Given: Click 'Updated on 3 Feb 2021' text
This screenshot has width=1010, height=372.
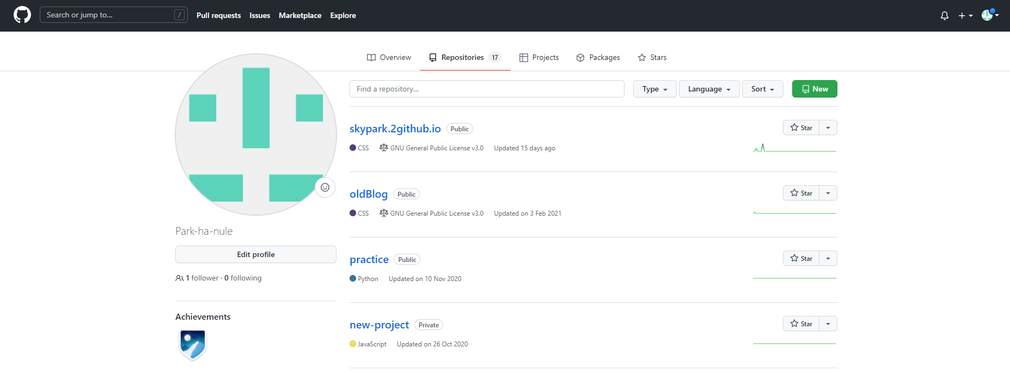Looking at the screenshot, I should click(528, 214).
